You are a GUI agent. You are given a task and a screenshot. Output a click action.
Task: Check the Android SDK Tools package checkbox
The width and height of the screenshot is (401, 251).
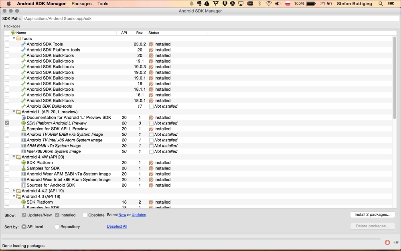coord(7,44)
